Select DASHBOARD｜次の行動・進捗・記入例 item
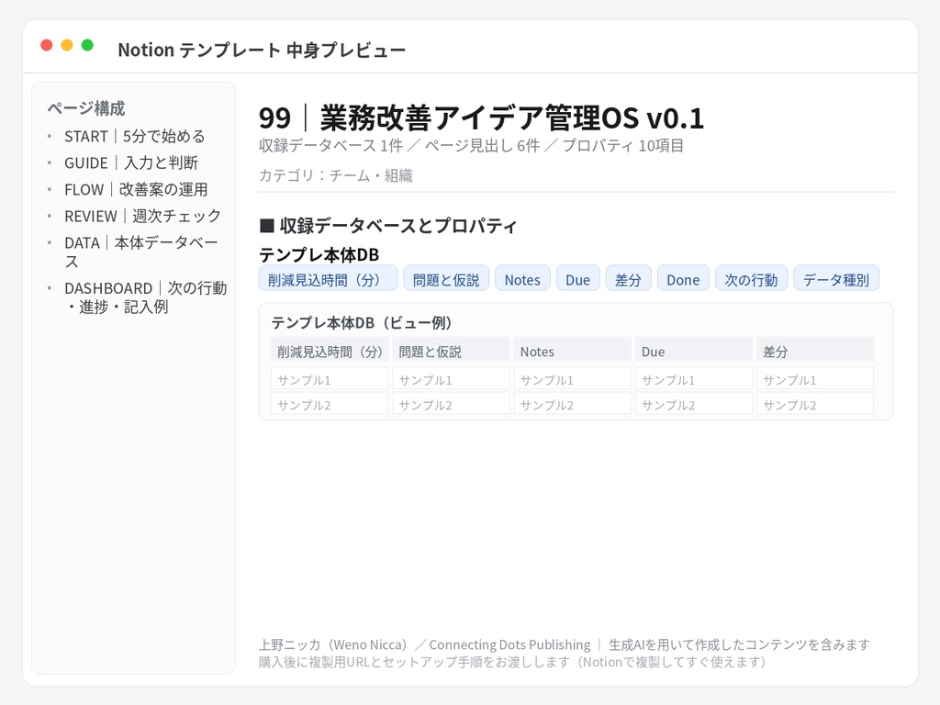 click(x=146, y=297)
